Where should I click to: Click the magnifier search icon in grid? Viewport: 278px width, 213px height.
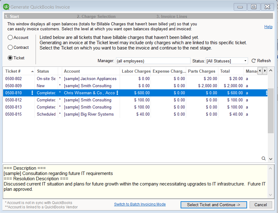[x=264, y=158]
